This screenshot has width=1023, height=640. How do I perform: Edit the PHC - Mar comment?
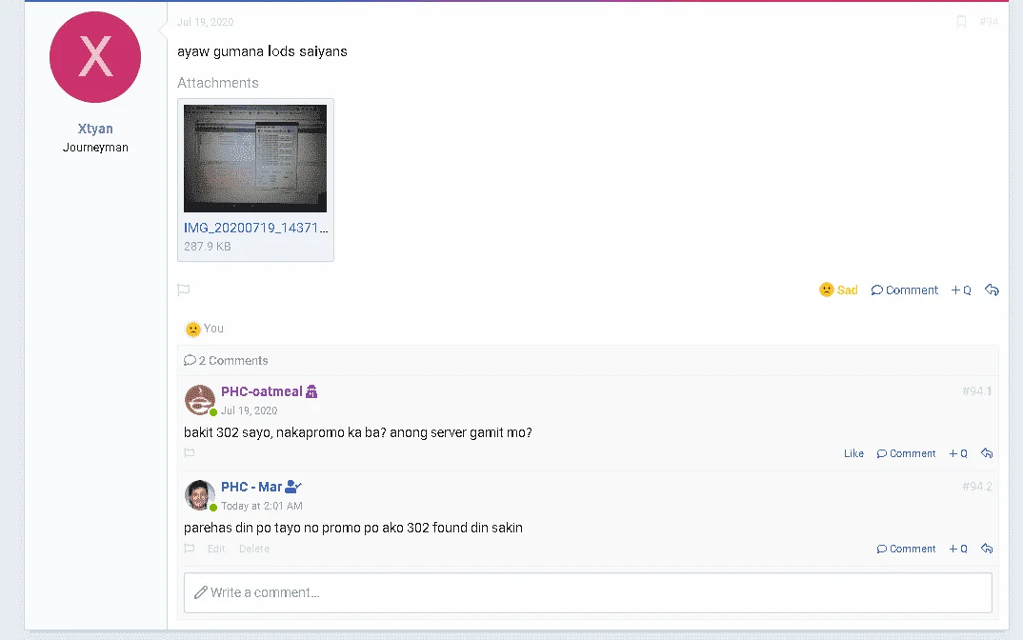(216, 549)
